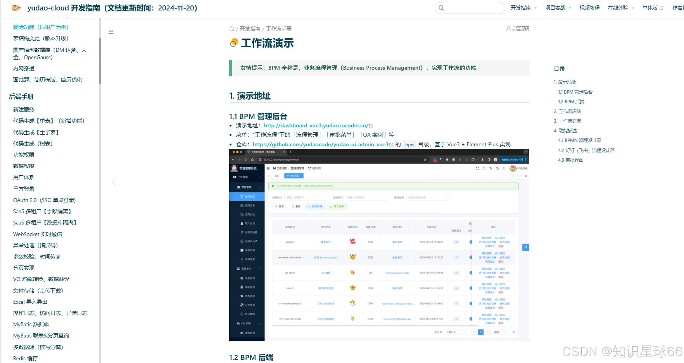Open sidebar item SaaS 多租户【字段隔离】
The width and height of the screenshot is (684, 363).
click(x=42, y=211)
